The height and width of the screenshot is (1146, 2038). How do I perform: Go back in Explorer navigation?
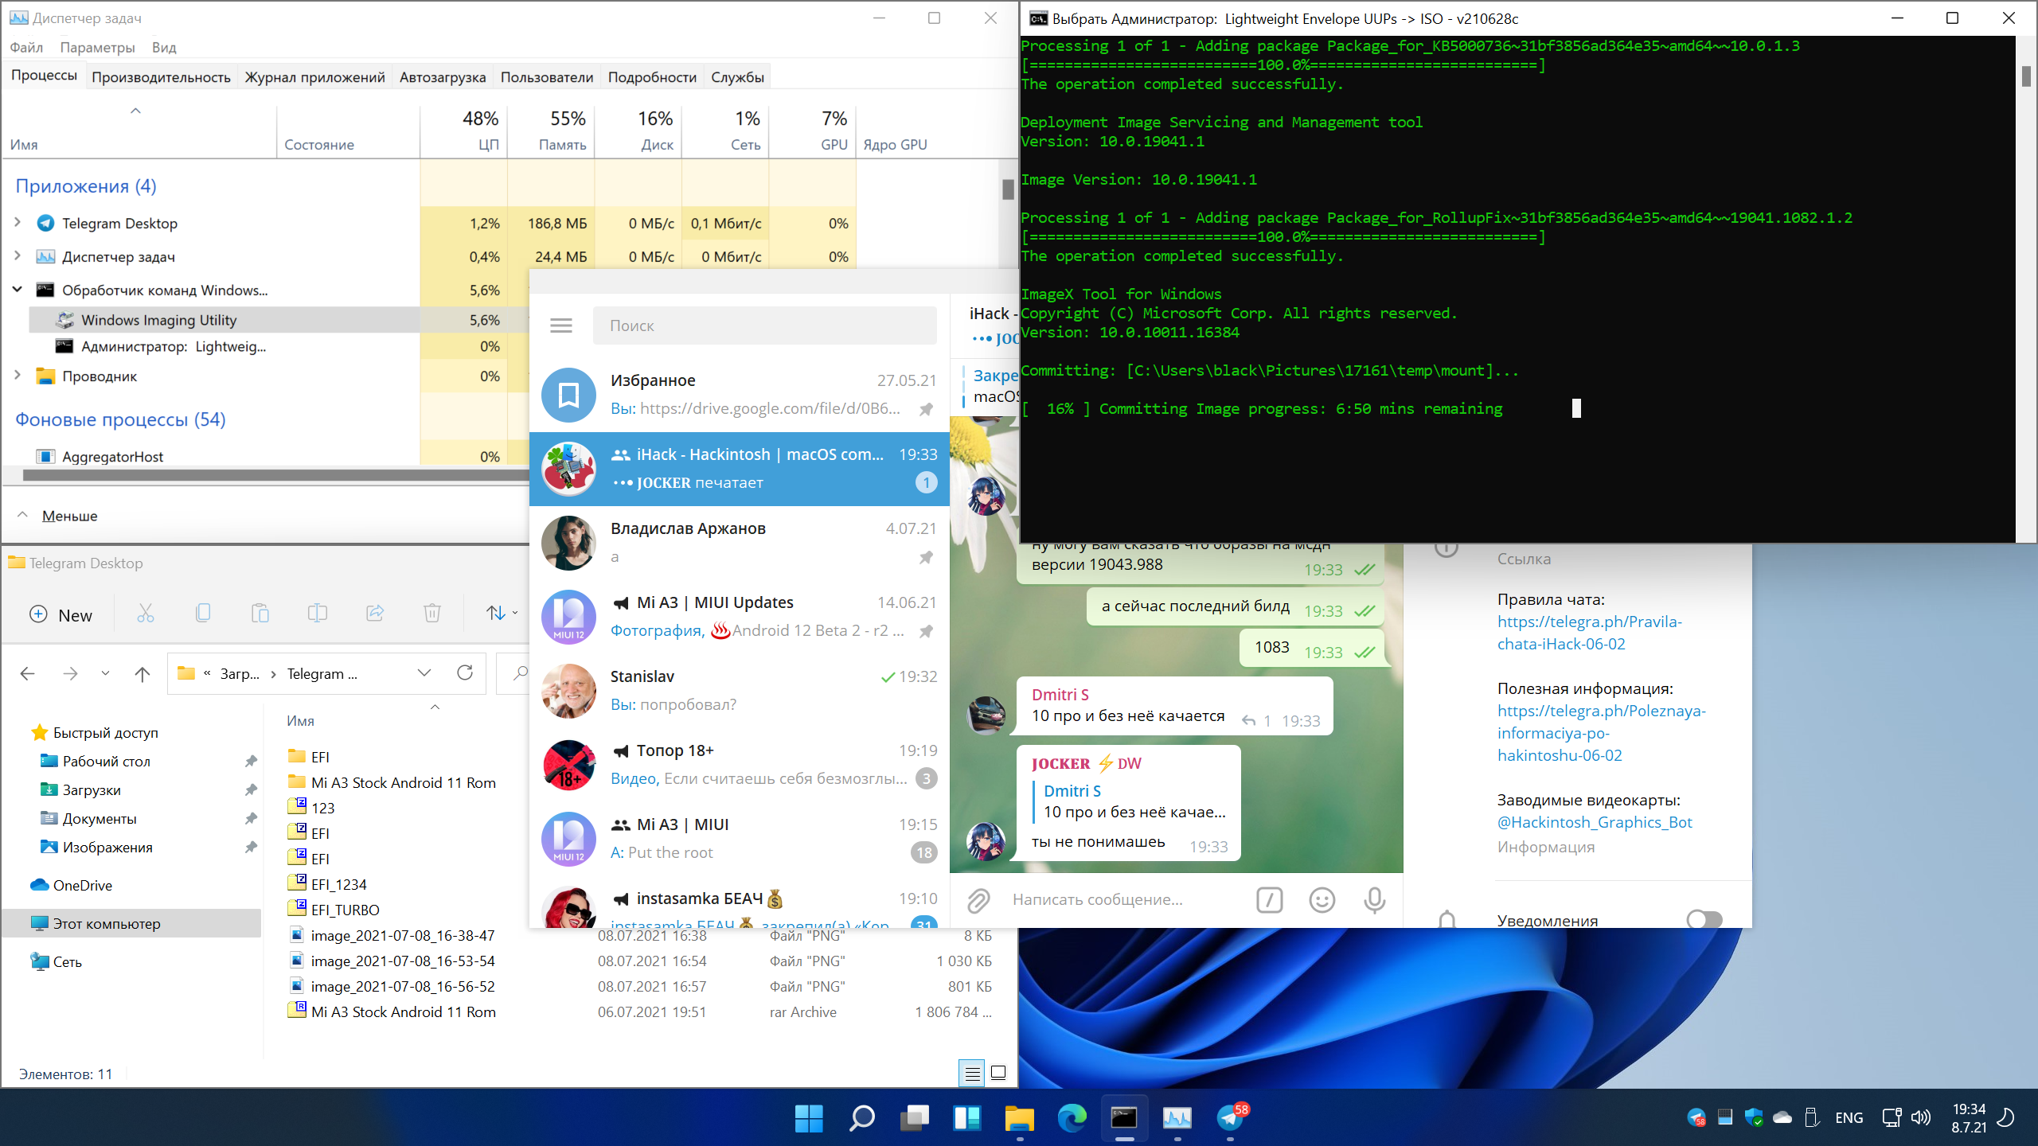pyautogui.click(x=28, y=674)
